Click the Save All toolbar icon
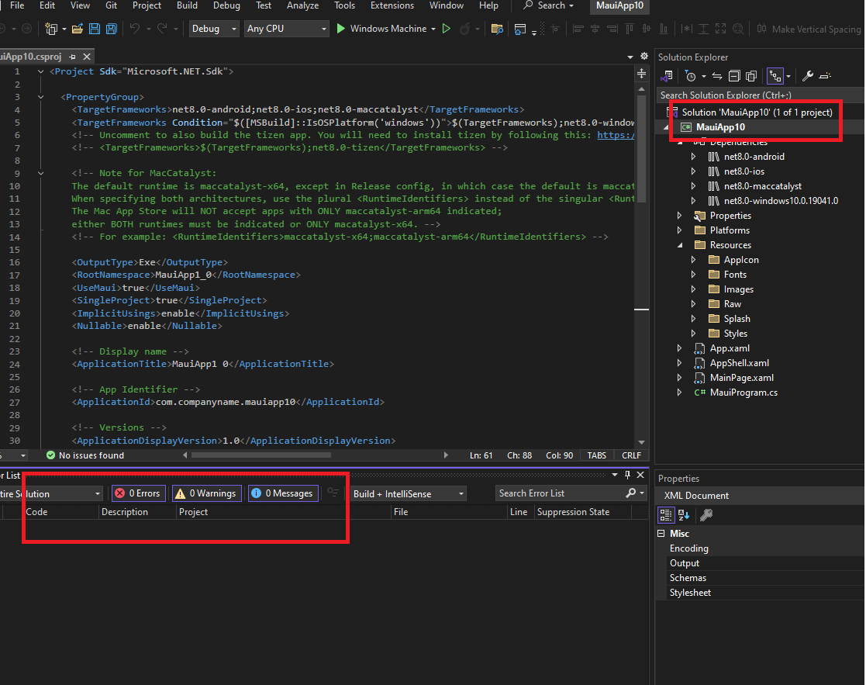This screenshot has height=685, width=866. click(x=111, y=29)
